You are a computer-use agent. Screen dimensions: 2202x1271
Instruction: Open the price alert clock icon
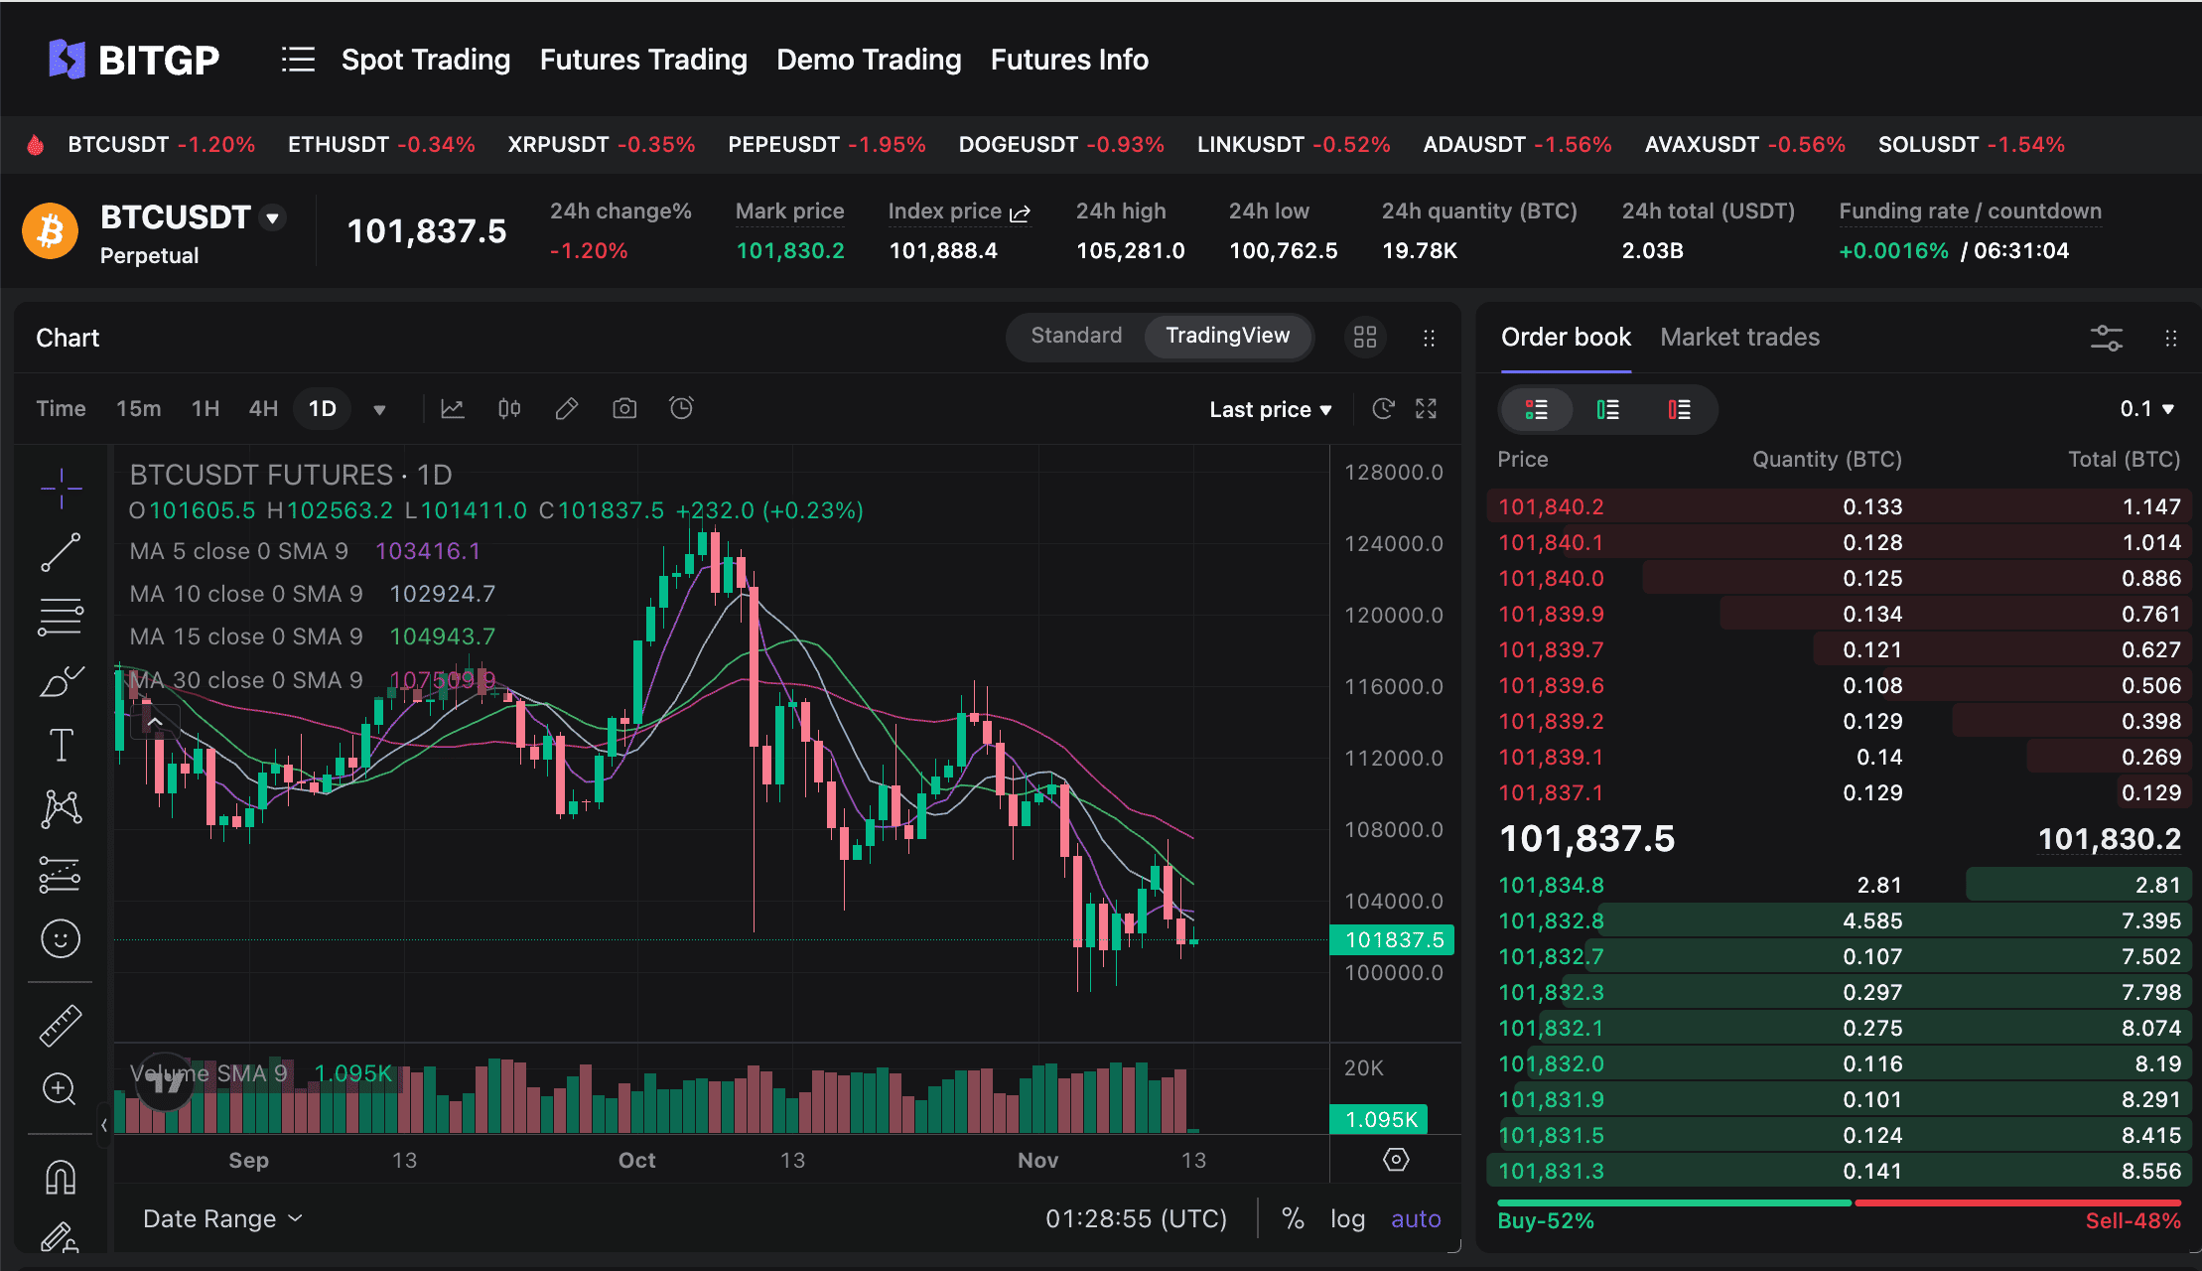681,408
